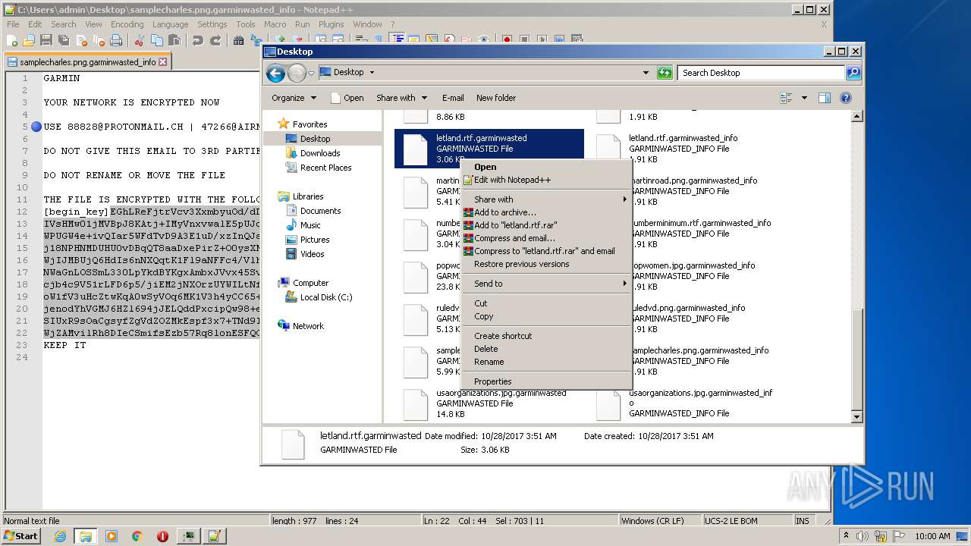Click Close All icon in Notepad++ toolbar
This screenshot has width=971, height=546.
tap(99, 40)
